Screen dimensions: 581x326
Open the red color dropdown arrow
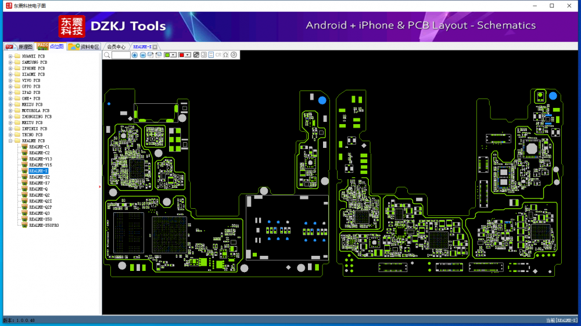pos(188,55)
